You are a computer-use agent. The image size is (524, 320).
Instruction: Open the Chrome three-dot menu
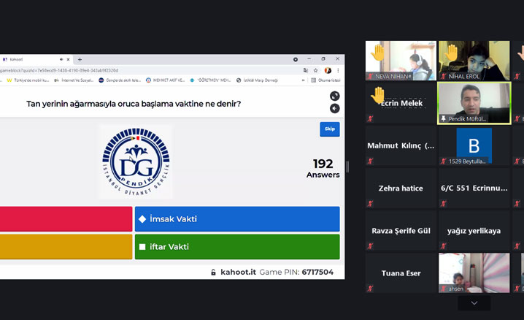[338, 70]
